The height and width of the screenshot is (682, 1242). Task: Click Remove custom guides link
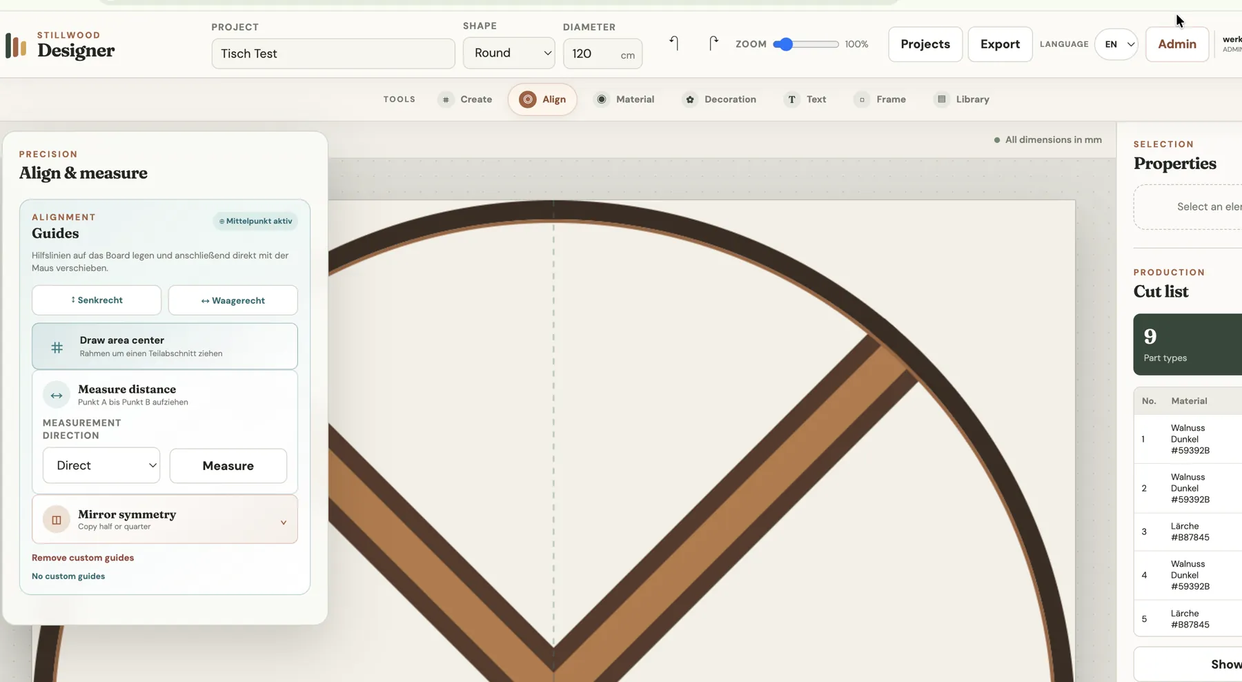83,558
